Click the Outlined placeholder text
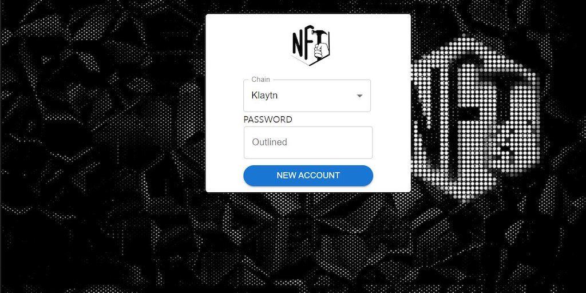The width and height of the screenshot is (586, 293). (x=270, y=142)
